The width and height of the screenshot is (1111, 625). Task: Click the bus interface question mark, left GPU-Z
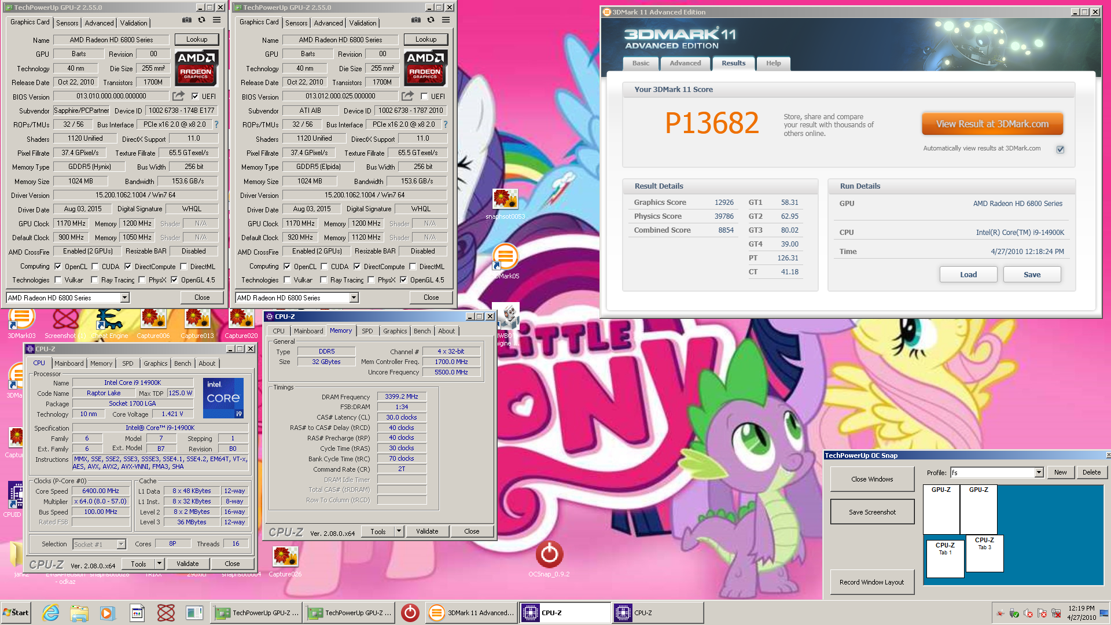[216, 124]
